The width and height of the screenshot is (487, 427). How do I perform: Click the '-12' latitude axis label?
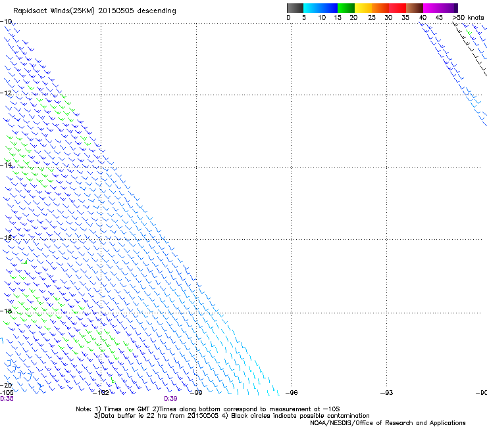tap(6, 93)
